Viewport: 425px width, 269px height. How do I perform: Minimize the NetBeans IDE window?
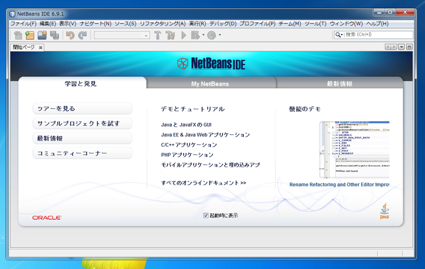tap(379, 12)
